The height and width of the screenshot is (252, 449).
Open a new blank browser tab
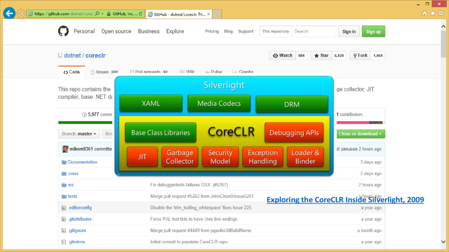click(217, 14)
